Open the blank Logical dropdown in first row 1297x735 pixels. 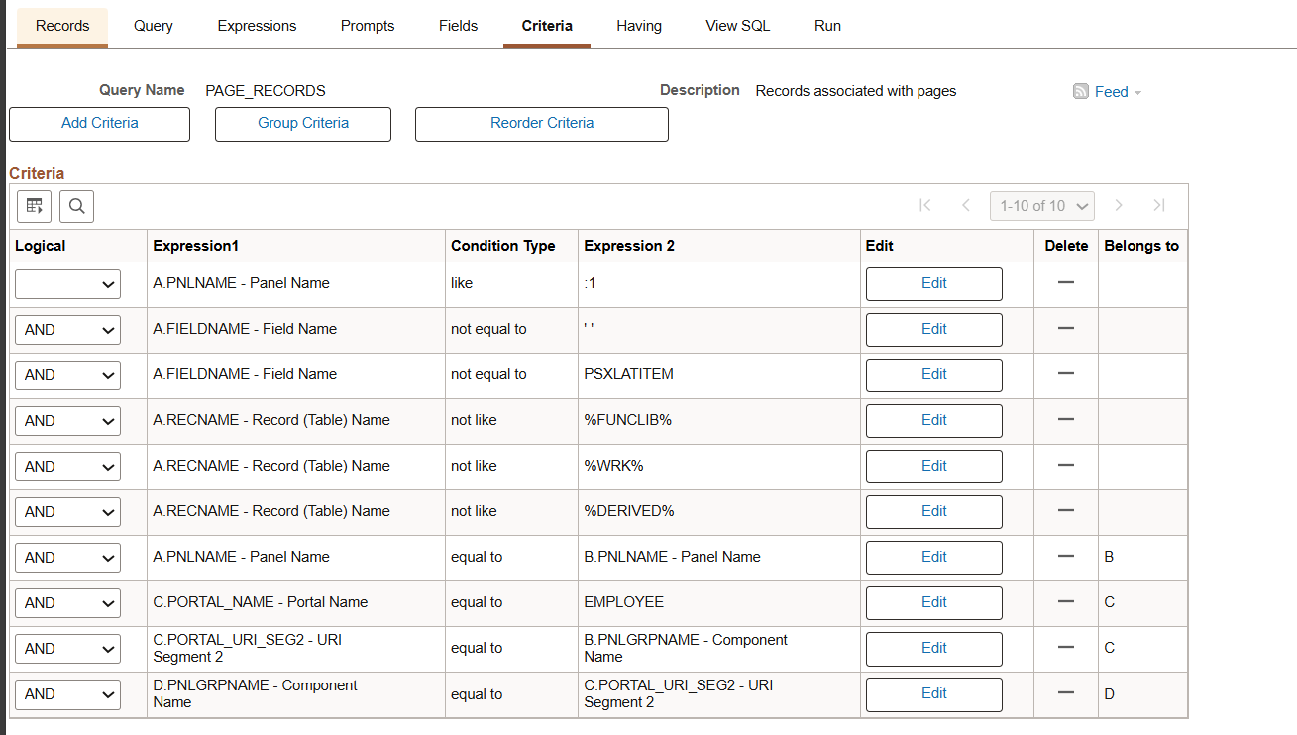67,284
